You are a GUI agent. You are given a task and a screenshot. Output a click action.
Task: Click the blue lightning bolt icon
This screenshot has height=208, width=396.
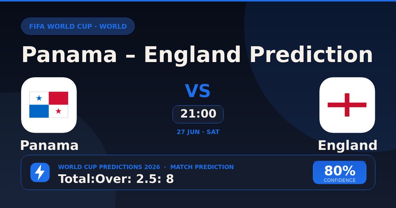[40, 172]
